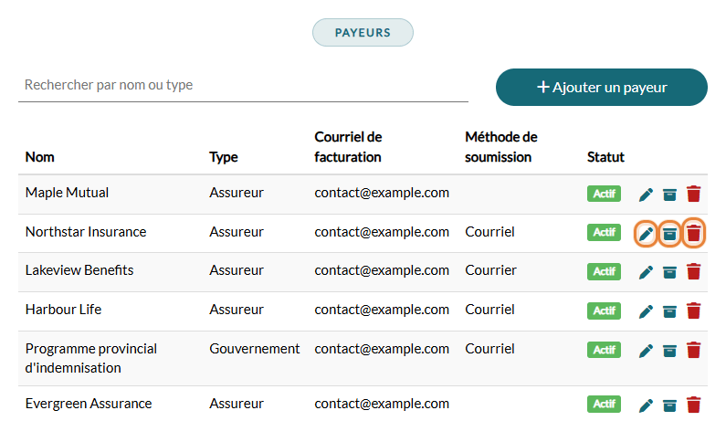Screen dimensions: 726x442
Task: Click Courriel in the Harbour Life row
Action: click(489, 310)
